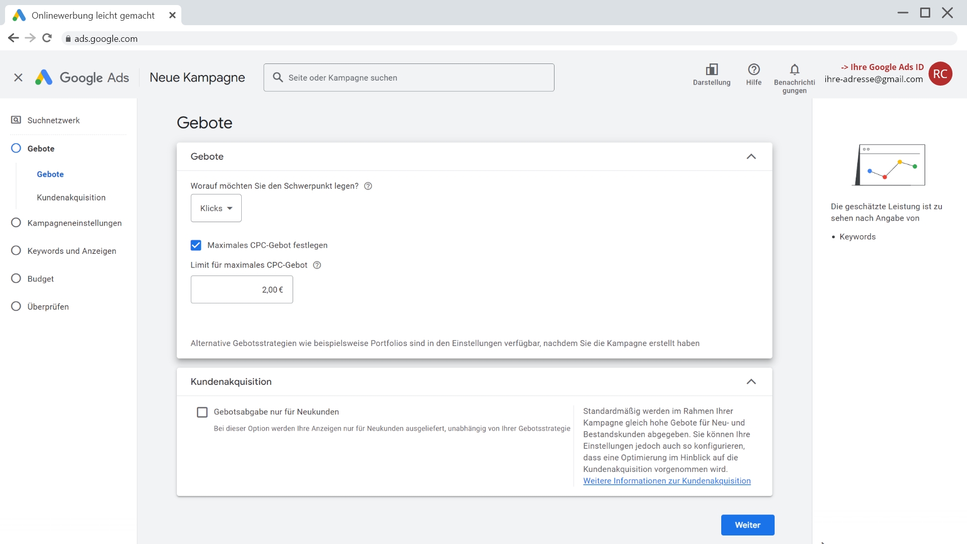
Task: Go to Kampagneneinstellungen step in sidebar
Action: click(74, 223)
